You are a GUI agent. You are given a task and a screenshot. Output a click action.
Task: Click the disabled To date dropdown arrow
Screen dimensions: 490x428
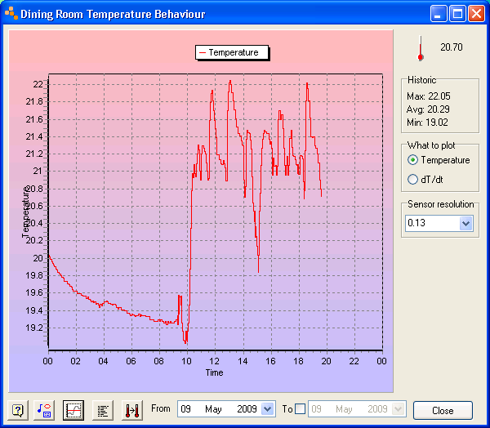(398, 409)
